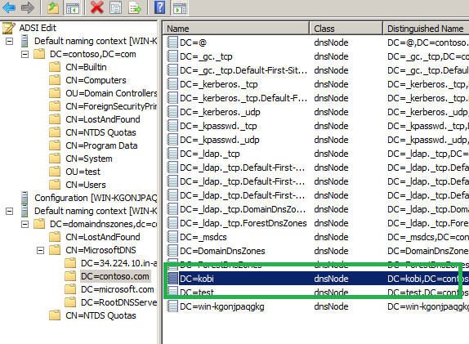Toggle Show/Hide console tree icon
Viewport: 469px width, 344px height.
pyautogui.click(x=73, y=7)
